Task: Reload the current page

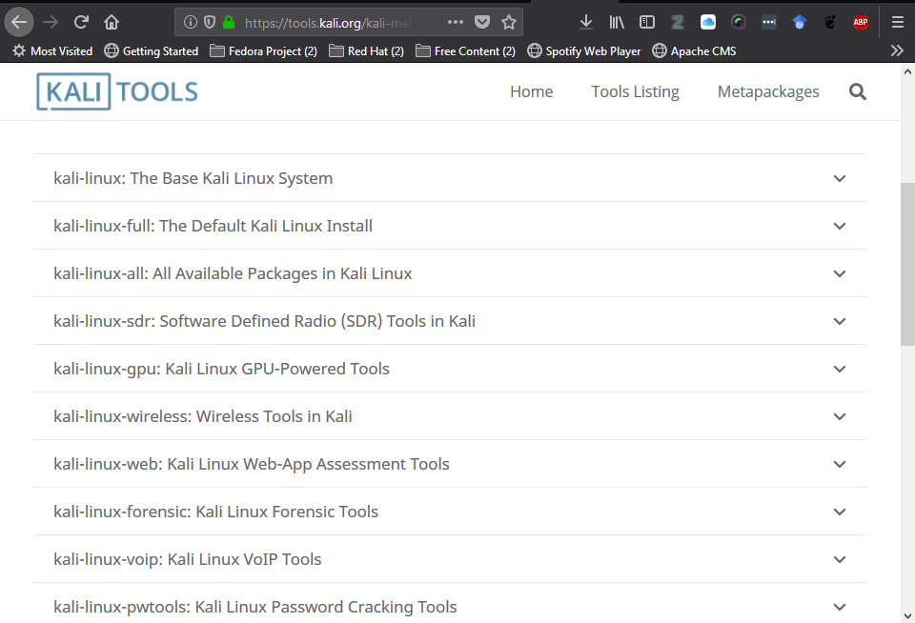Action: 81,22
